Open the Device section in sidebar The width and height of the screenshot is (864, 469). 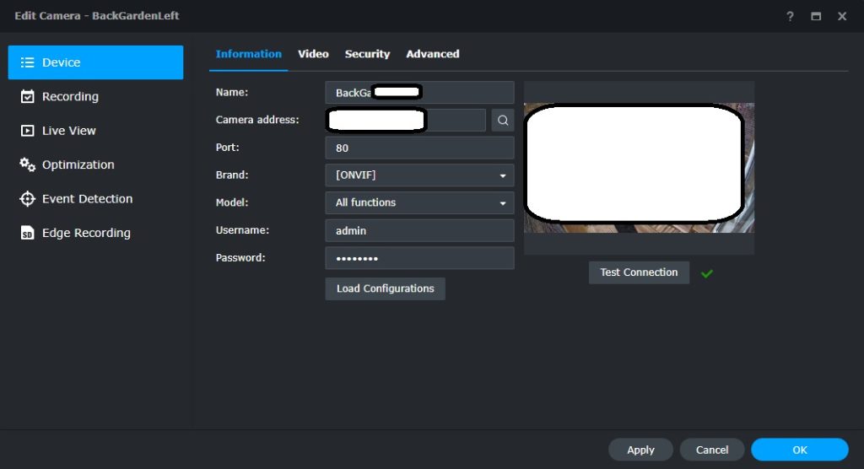click(x=95, y=62)
